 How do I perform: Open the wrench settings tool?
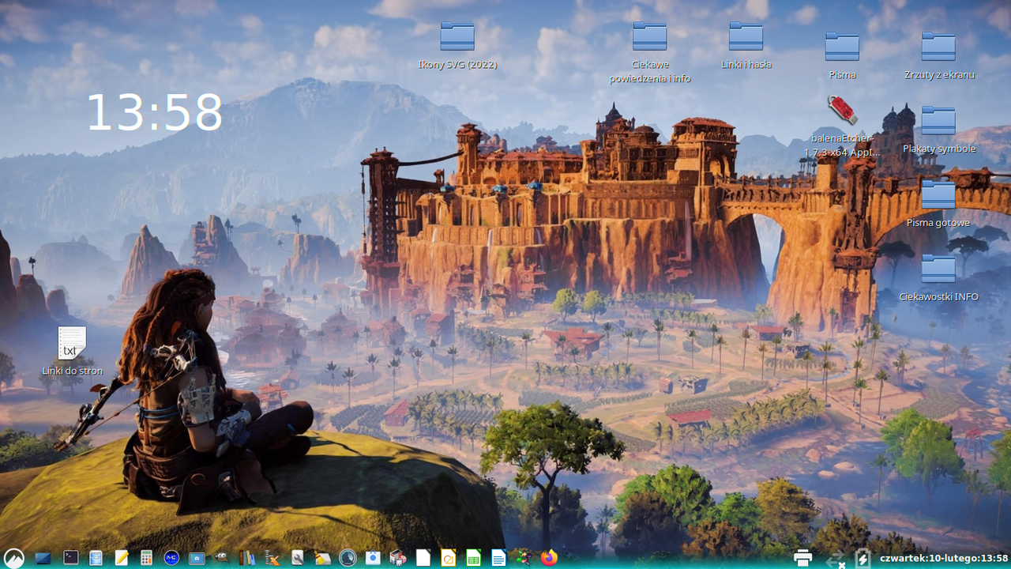297,558
